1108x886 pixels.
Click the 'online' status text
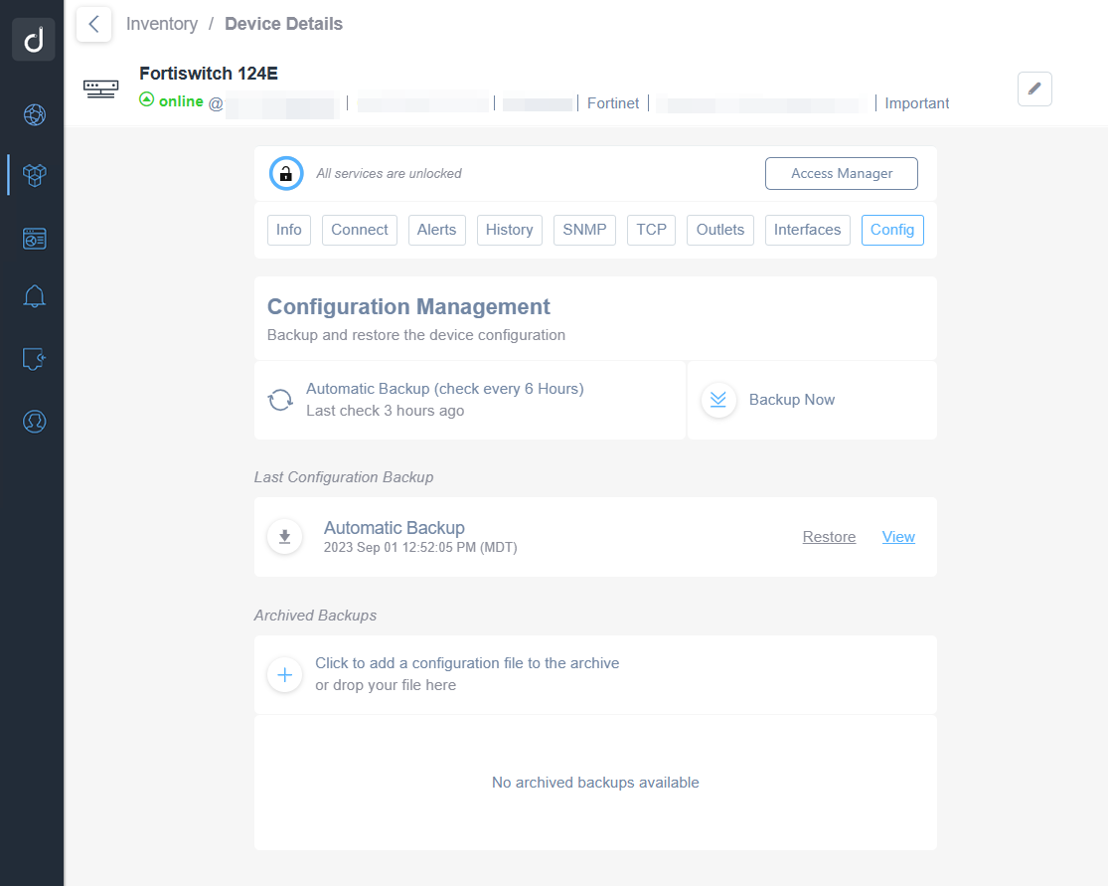click(181, 101)
